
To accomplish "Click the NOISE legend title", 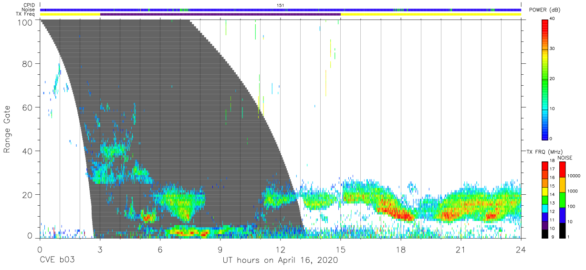I will (x=565, y=158).
